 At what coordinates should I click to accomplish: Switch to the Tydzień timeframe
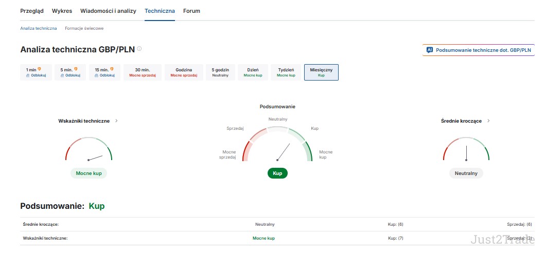pos(286,72)
